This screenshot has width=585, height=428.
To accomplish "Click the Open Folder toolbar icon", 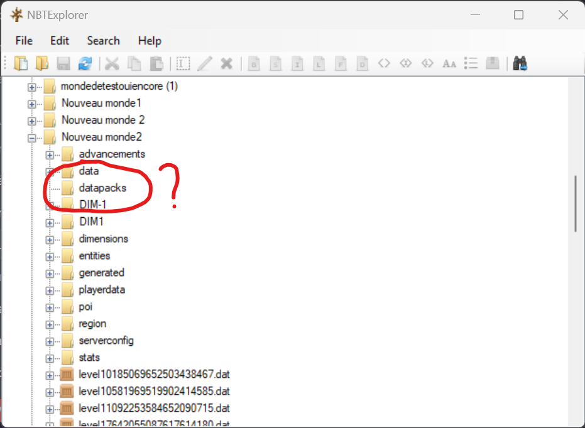I will (42, 63).
